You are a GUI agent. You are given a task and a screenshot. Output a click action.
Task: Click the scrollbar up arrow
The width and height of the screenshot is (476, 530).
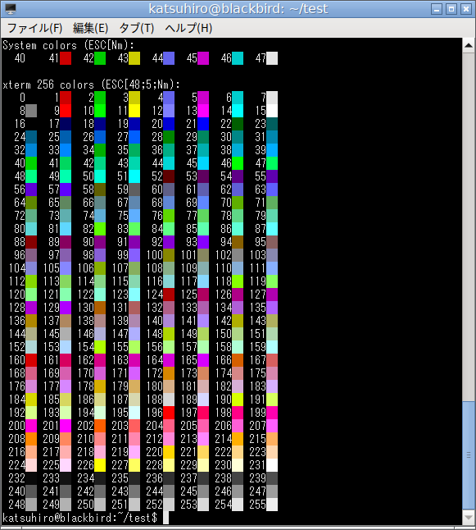469,45
